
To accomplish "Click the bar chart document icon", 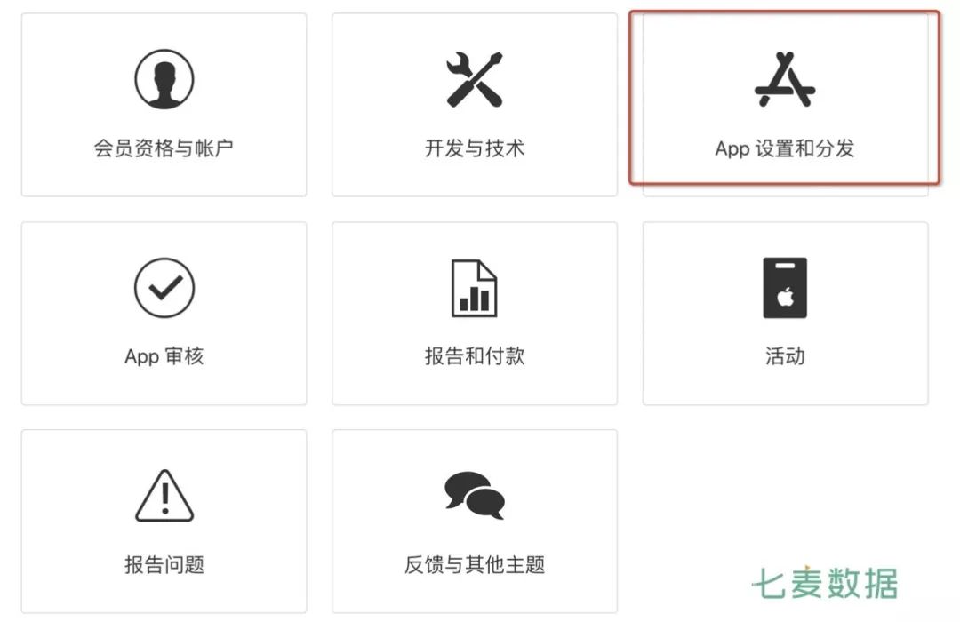I will 475,289.
